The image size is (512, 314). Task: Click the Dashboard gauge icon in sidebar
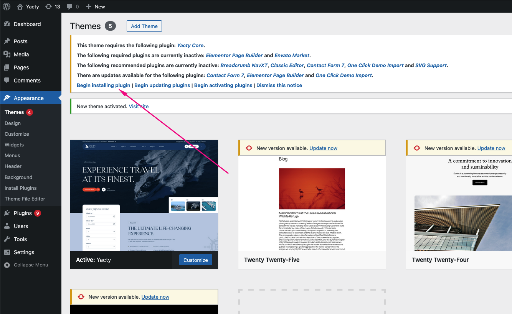point(7,24)
